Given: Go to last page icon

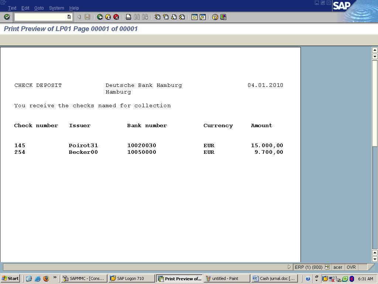Looking at the screenshot, I should [x=182, y=17].
